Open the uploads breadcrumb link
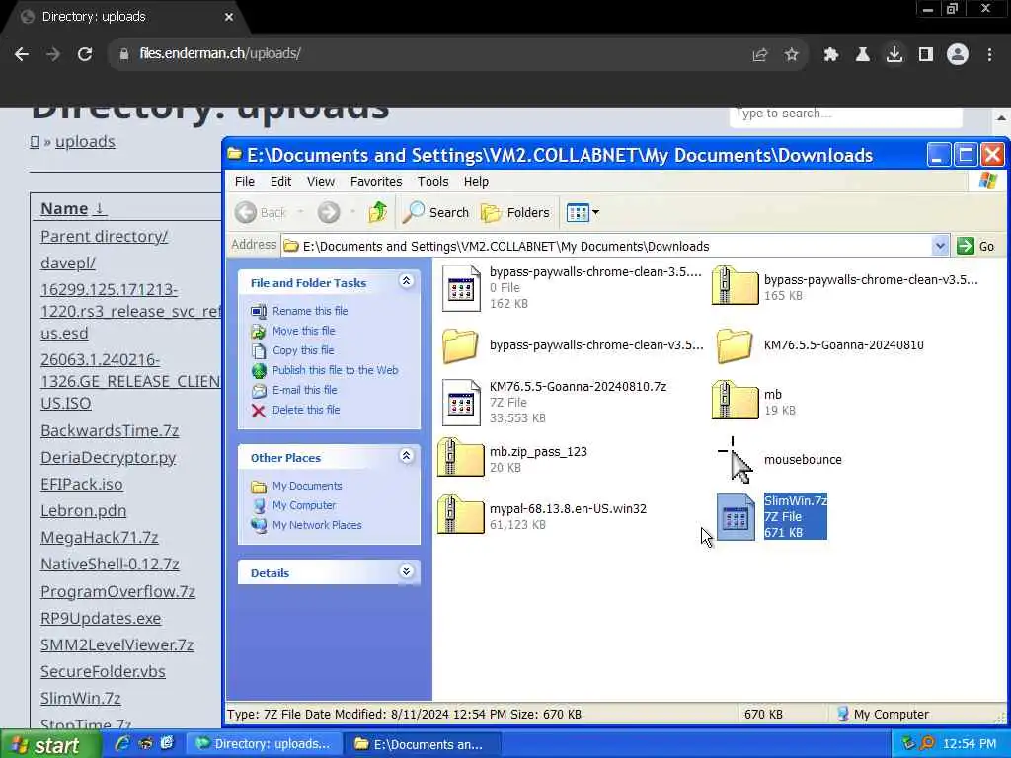Screen dimensions: 1011x758 click(85, 142)
